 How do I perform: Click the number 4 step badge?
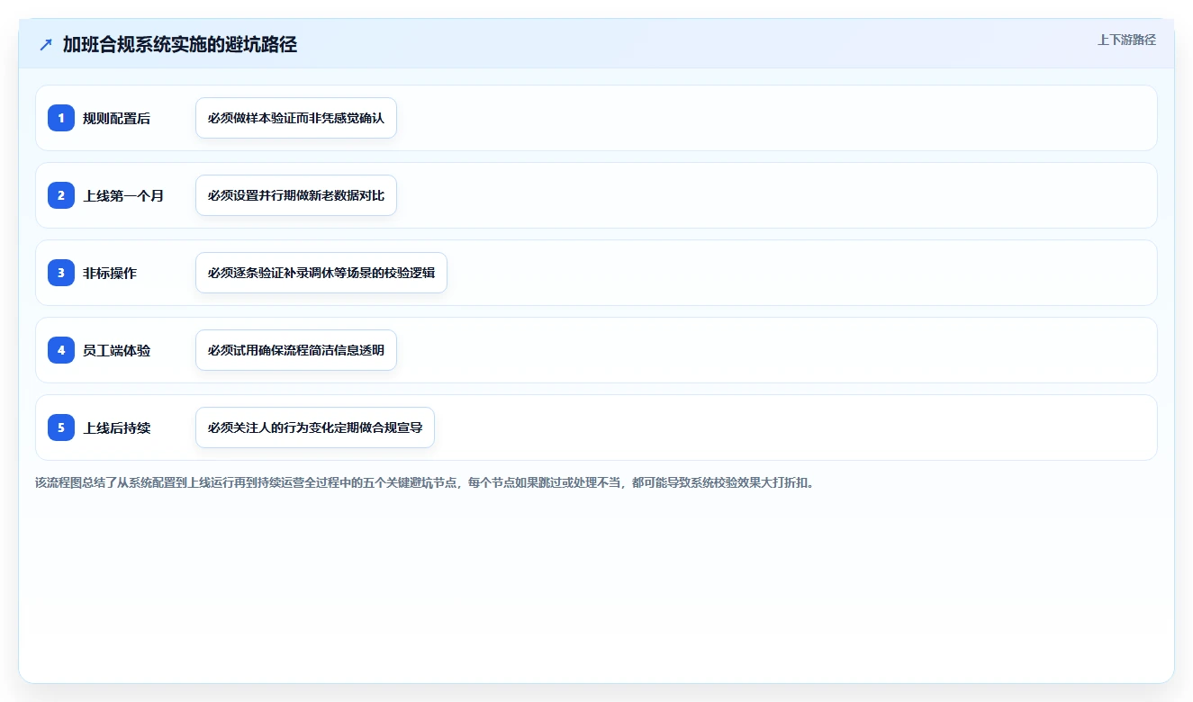(61, 350)
